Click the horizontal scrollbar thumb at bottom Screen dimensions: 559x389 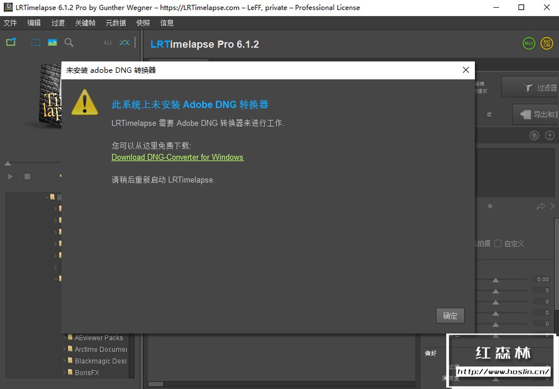pyautogui.click(x=156, y=384)
